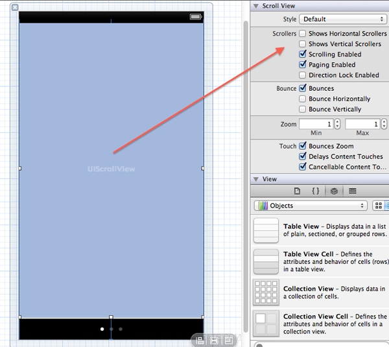This screenshot has height=347, width=389.
Task: Open the File Template library tab
Action: tap(297, 191)
